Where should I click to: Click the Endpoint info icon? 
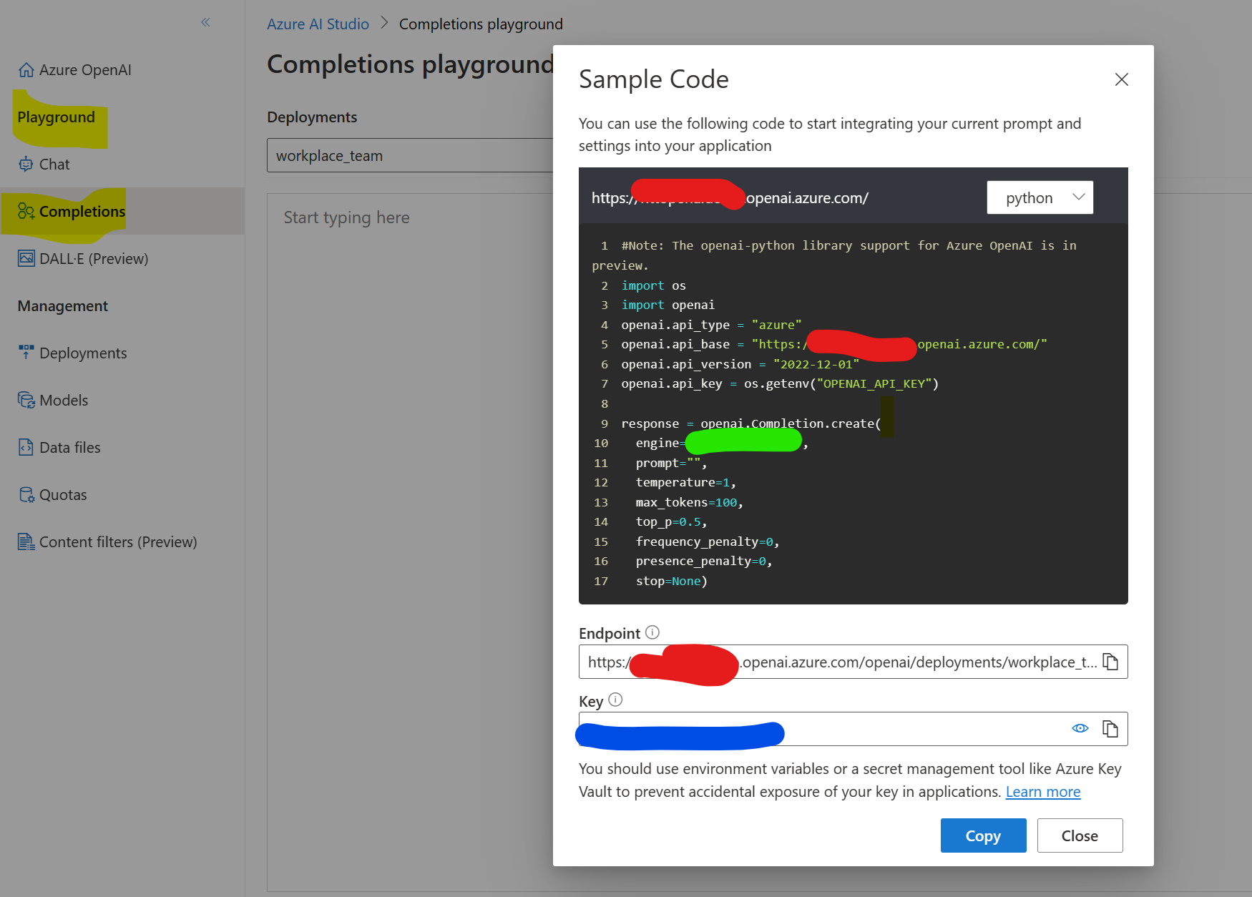click(x=652, y=632)
